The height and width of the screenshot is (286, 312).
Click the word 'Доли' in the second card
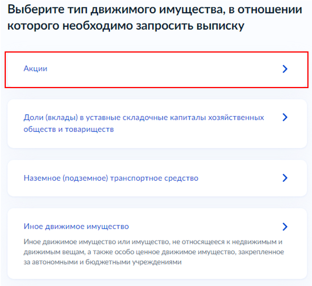(x=32, y=117)
